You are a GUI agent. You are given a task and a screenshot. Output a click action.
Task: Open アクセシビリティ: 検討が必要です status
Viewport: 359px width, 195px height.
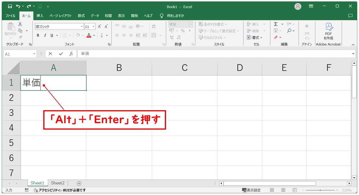click(60, 190)
